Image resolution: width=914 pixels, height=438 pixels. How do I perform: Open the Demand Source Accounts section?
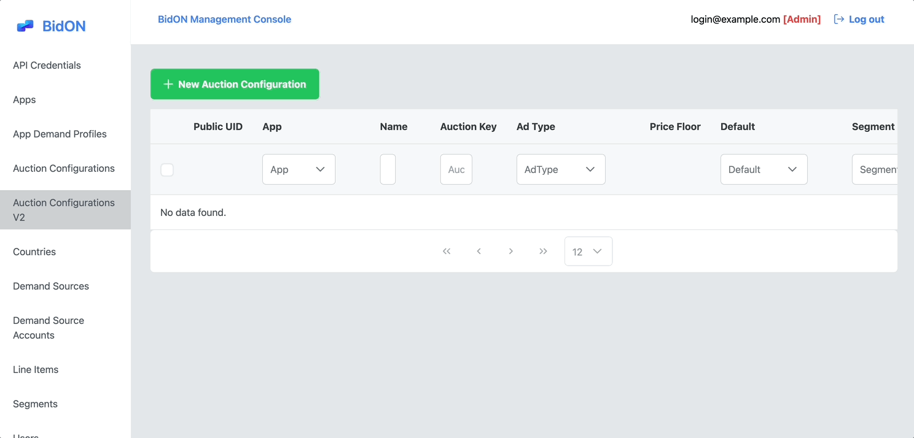point(49,328)
